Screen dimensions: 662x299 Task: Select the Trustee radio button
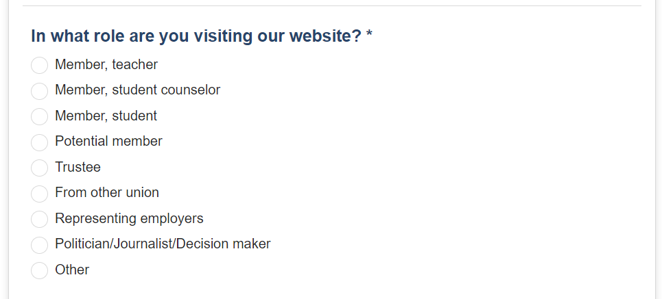coord(39,168)
